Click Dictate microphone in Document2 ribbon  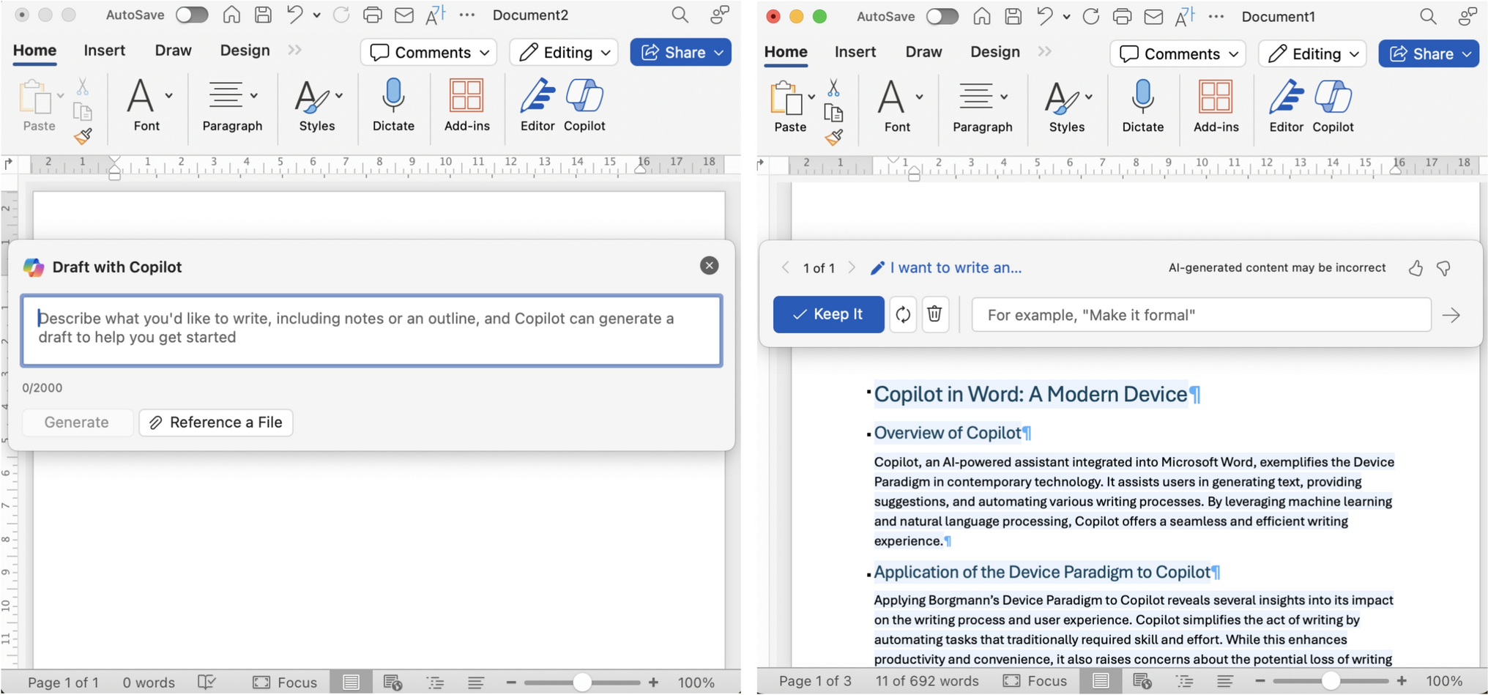tap(393, 105)
